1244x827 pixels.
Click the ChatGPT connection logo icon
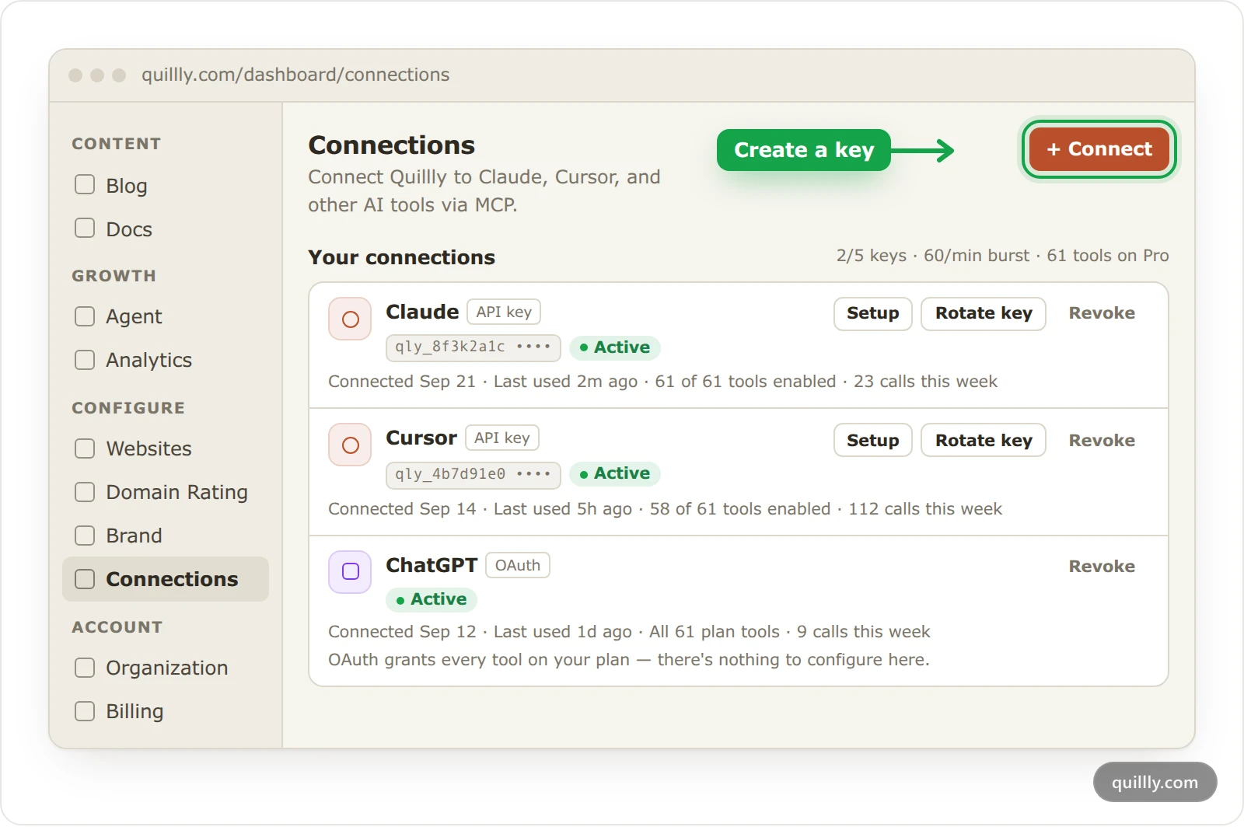pyautogui.click(x=350, y=571)
